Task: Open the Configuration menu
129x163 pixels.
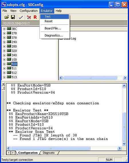Action: point(29,11)
